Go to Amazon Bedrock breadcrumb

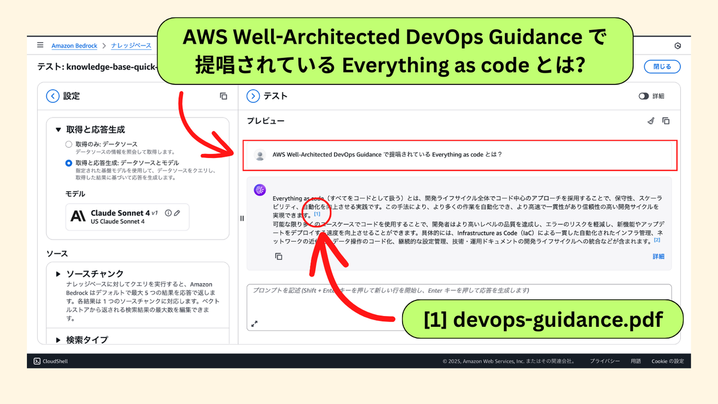coord(74,45)
